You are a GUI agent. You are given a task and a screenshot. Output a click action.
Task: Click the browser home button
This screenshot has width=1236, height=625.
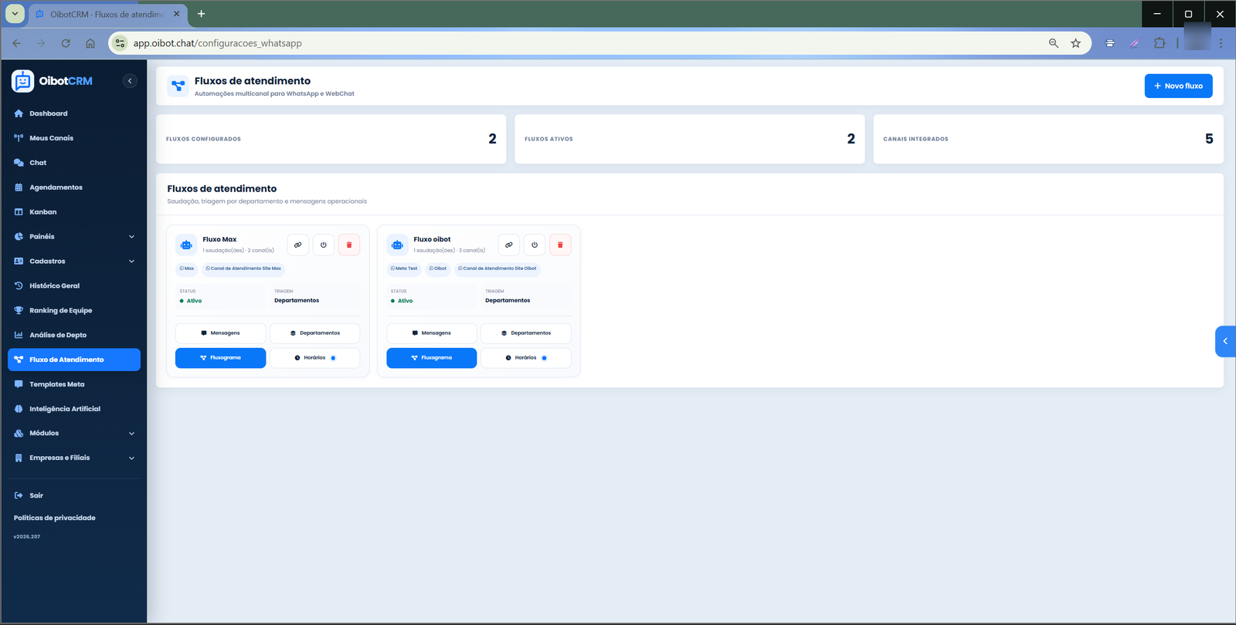click(90, 43)
